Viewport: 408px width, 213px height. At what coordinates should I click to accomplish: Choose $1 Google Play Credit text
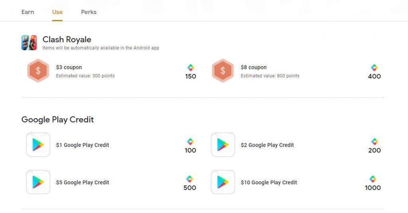82,145
